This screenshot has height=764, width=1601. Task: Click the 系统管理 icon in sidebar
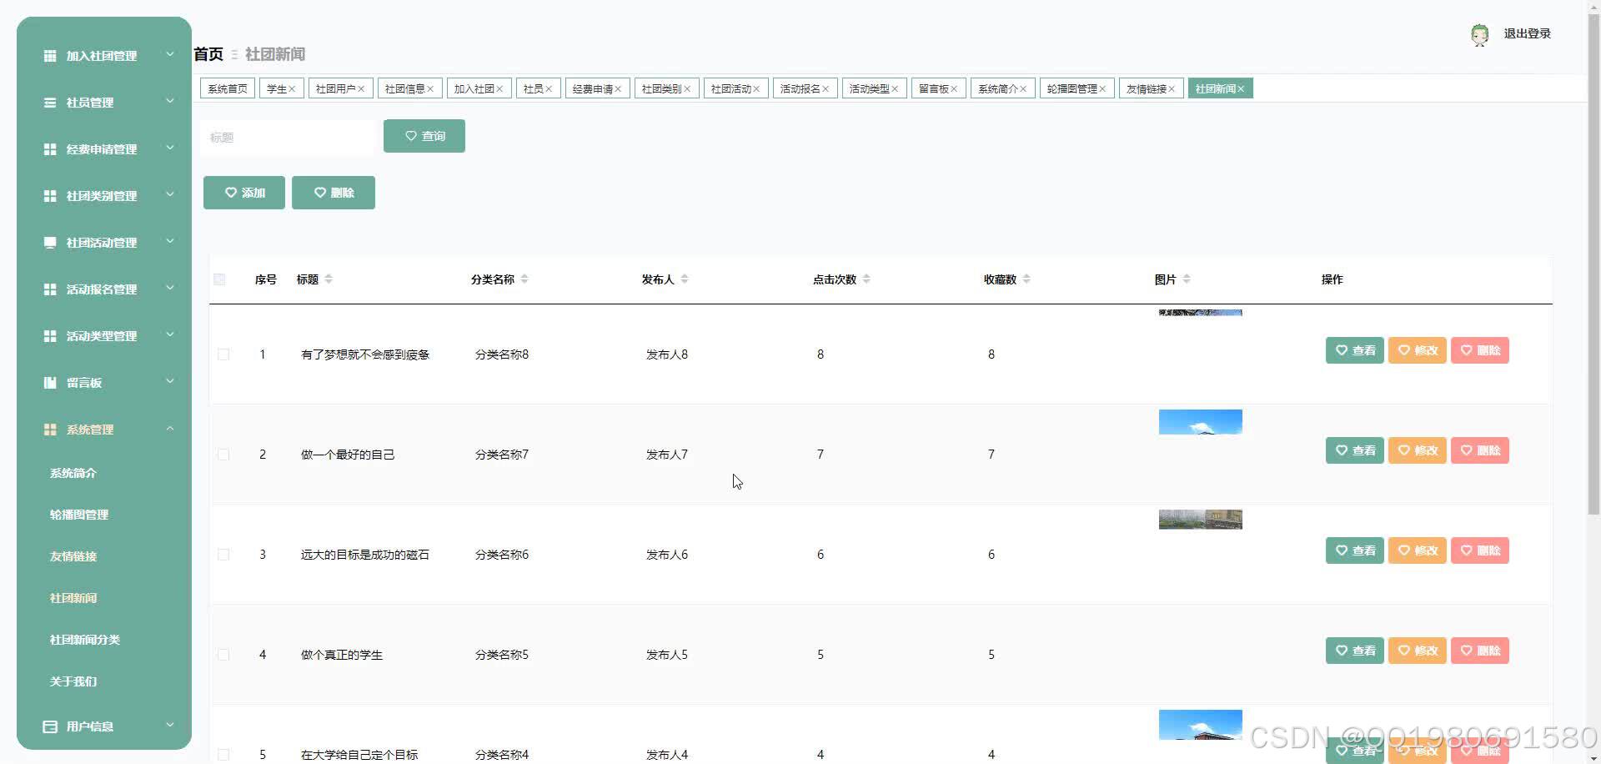(50, 429)
